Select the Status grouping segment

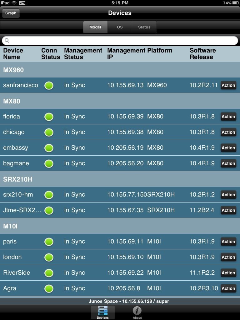point(144,27)
